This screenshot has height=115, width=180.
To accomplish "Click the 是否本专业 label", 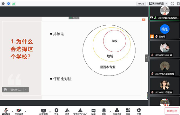I will 108,67.
